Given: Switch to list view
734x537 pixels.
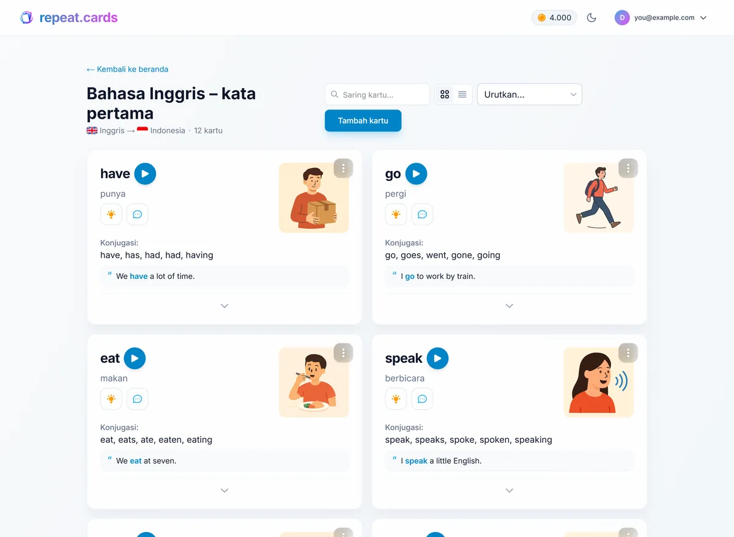Looking at the screenshot, I should pos(462,94).
